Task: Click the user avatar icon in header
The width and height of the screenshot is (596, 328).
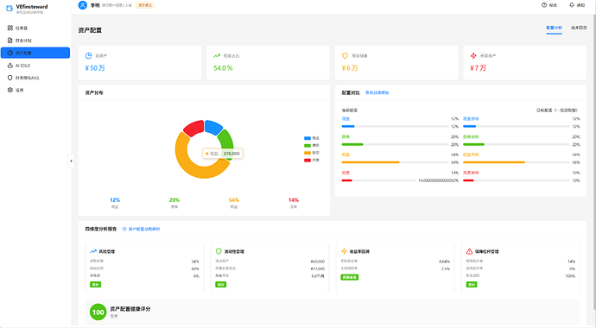Action: coord(82,5)
